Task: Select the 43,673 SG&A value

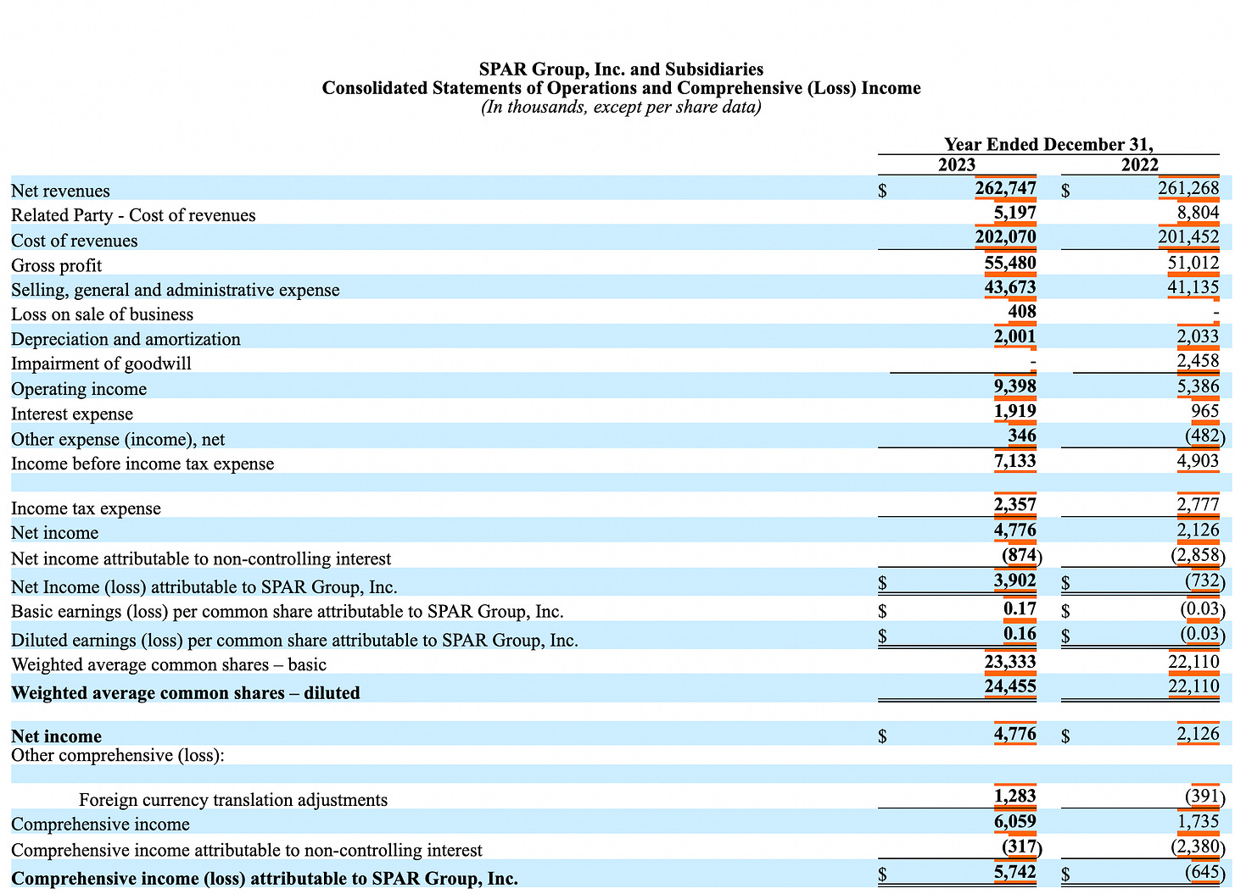Action: (1010, 287)
